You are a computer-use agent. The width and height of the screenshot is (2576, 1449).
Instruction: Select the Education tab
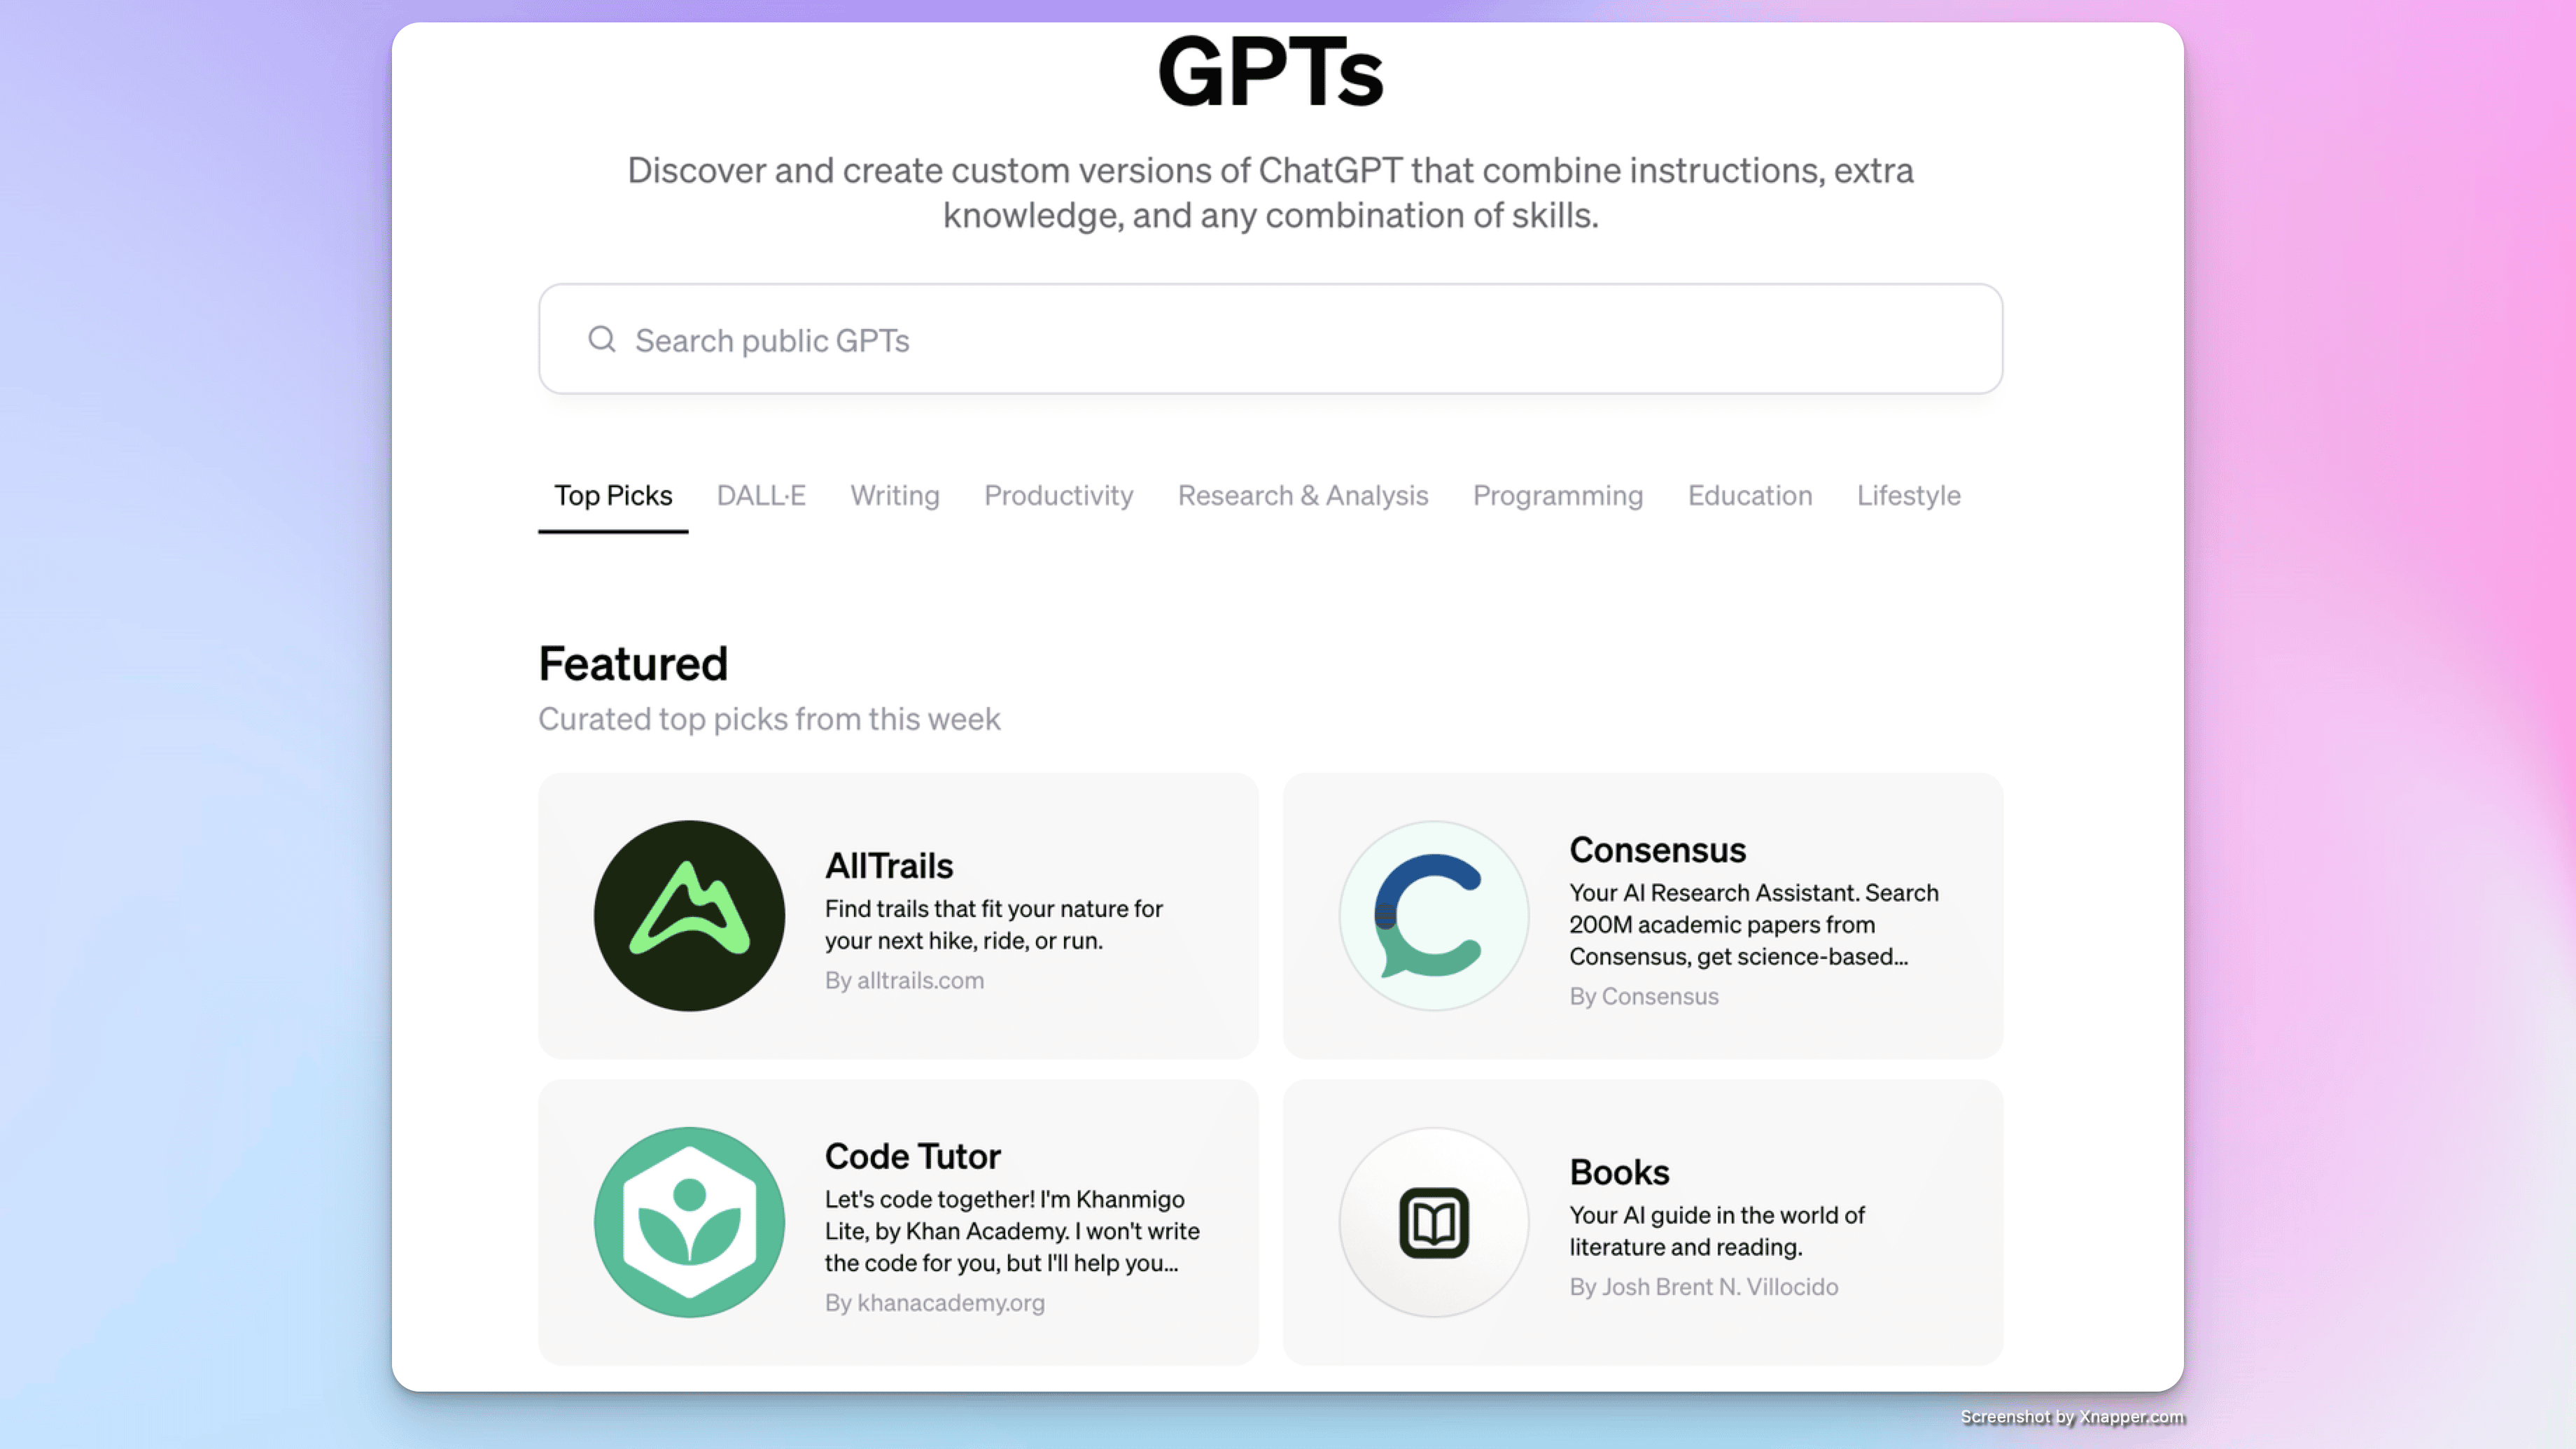point(1749,495)
